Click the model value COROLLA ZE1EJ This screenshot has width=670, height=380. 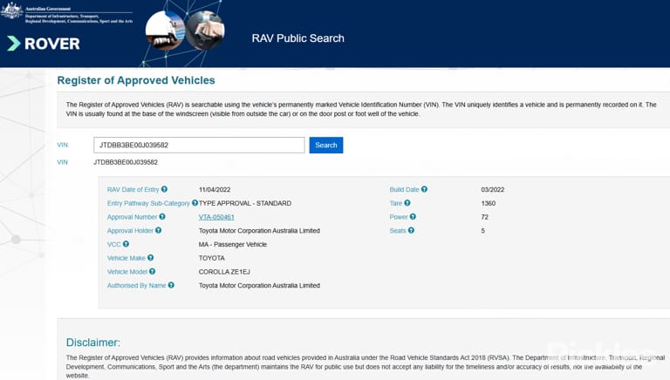(224, 272)
